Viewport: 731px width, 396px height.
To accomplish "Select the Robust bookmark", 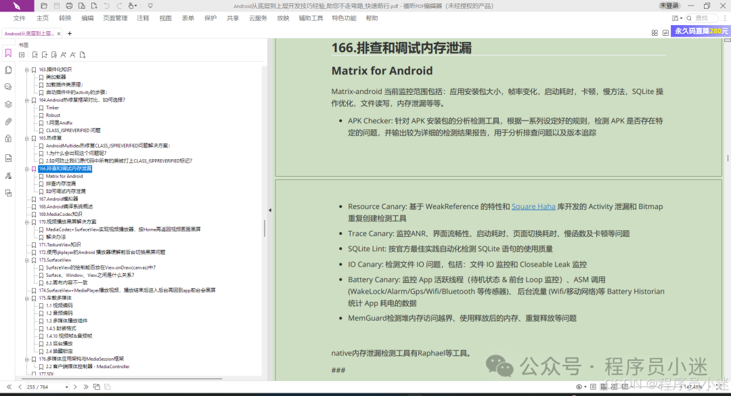I will tap(53, 115).
